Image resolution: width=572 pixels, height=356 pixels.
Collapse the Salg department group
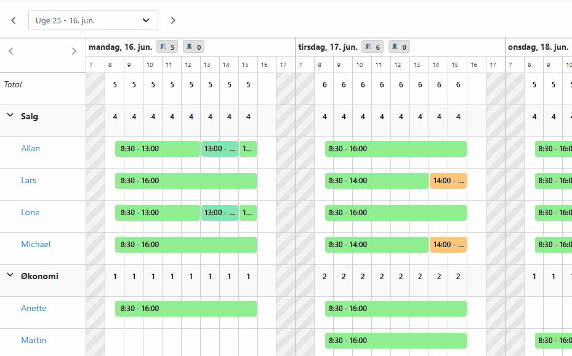point(10,115)
